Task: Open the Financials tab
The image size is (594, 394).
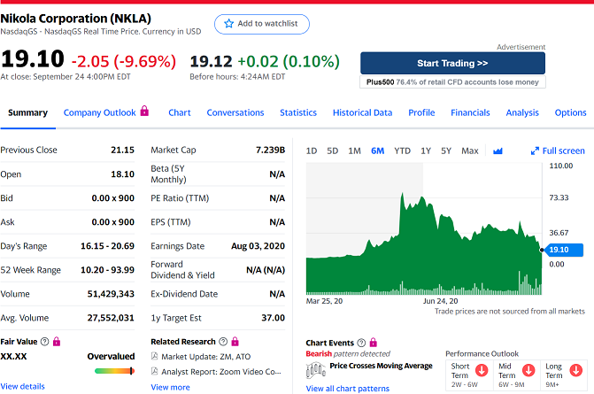Action: (470, 113)
